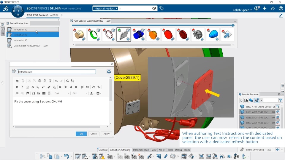The image size is (285, 160).
Task: Switch to the Debug tab
Action: [x=178, y=150]
